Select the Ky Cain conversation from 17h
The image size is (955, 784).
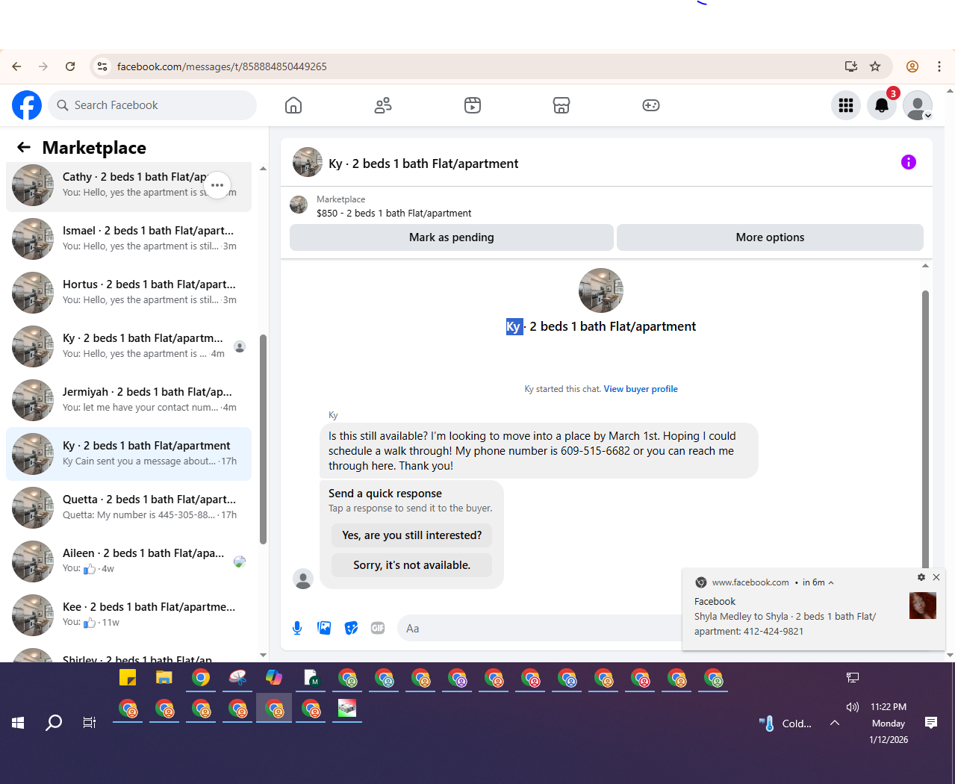click(128, 453)
